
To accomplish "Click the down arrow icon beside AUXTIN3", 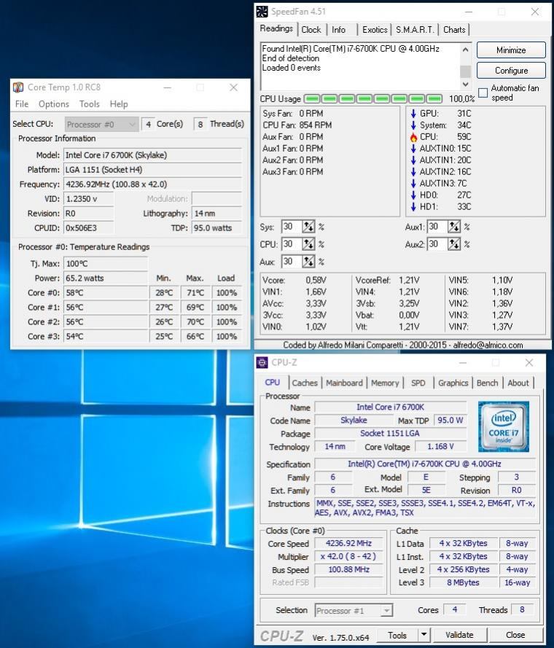I will click(x=413, y=183).
